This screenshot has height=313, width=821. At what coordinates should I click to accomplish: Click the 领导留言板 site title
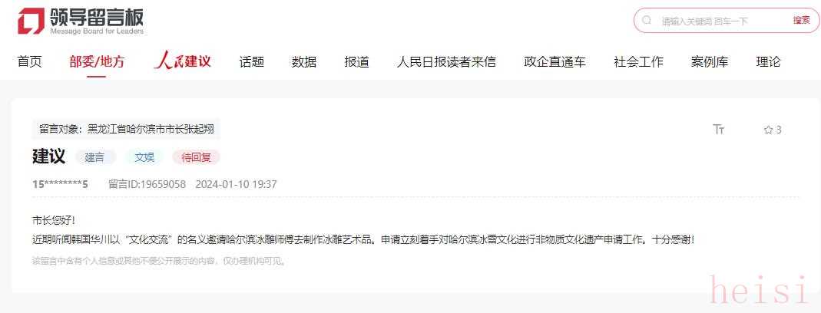pos(97,18)
